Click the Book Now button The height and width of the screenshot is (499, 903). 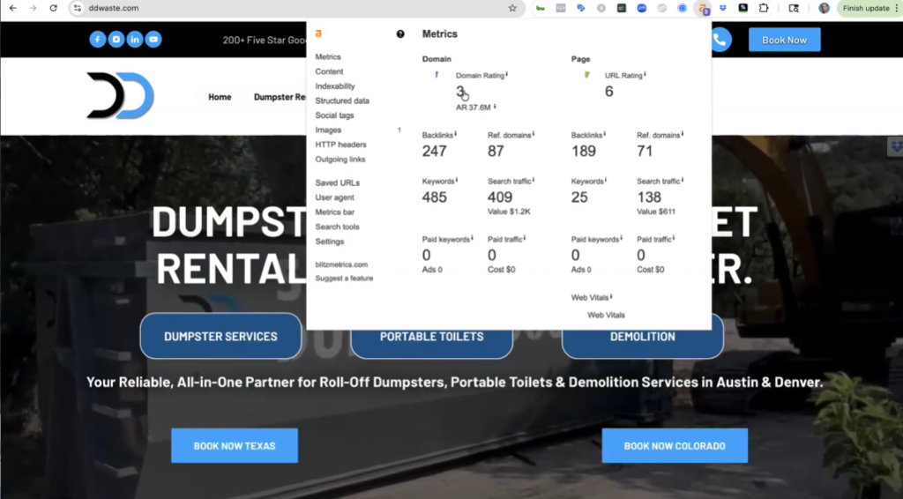pos(784,40)
